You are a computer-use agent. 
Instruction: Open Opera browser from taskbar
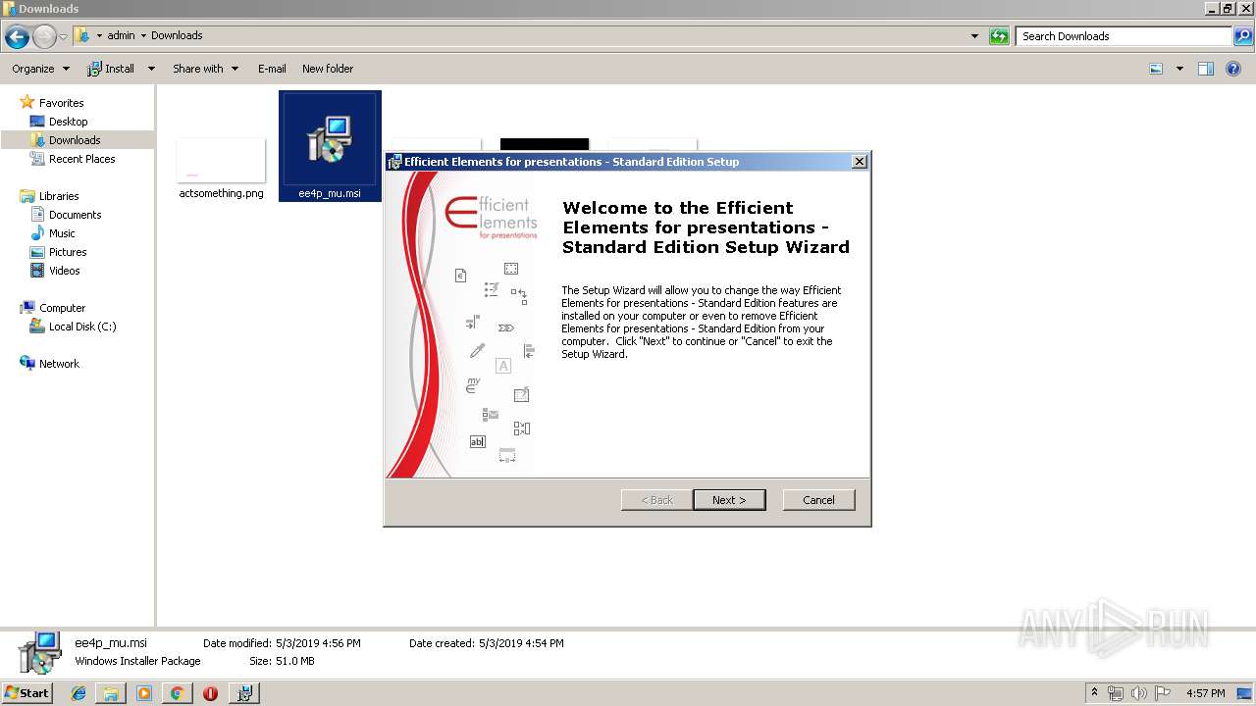[x=210, y=693]
